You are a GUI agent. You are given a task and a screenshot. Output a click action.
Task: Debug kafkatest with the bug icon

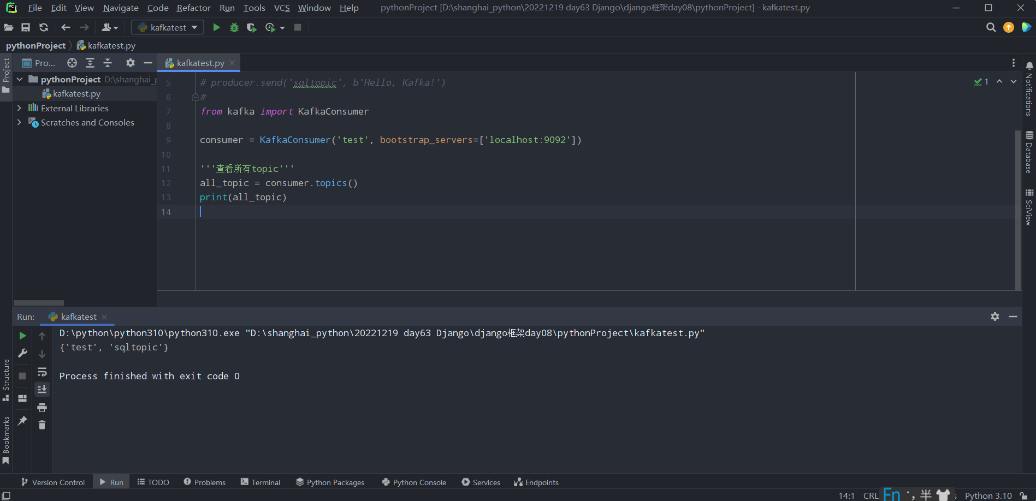[x=234, y=27]
